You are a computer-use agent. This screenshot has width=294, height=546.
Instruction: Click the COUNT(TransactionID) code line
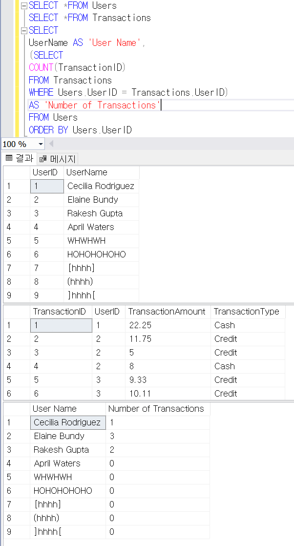tap(77, 67)
